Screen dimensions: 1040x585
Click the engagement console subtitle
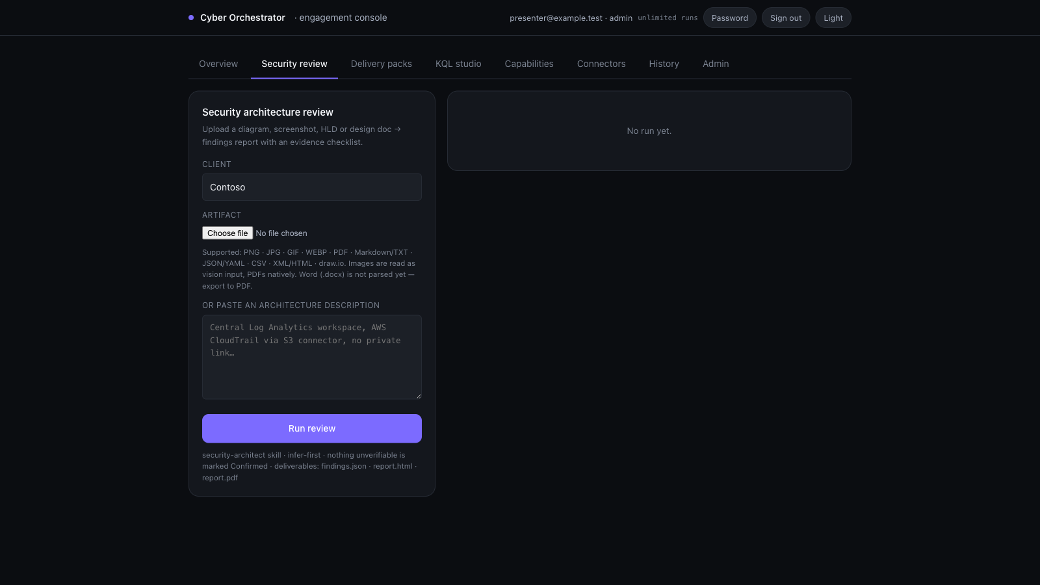coord(341,18)
